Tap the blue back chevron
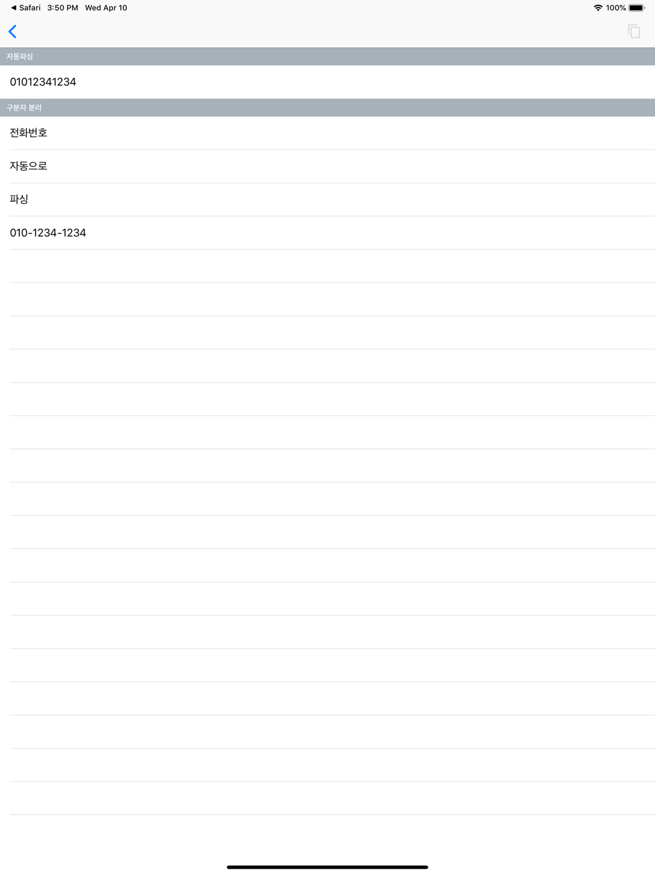This screenshot has height=874, width=655. pos(12,31)
